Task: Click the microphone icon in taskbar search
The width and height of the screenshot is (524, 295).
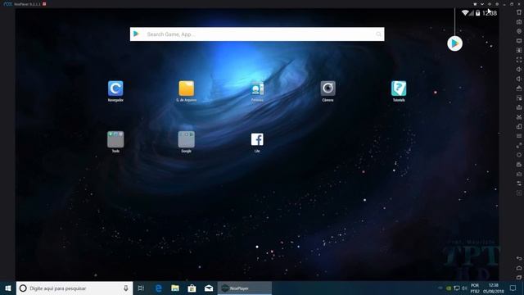Action: point(126,288)
